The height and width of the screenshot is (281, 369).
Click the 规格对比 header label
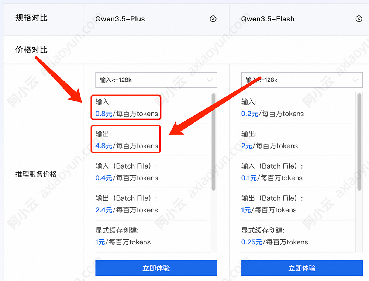click(x=31, y=17)
